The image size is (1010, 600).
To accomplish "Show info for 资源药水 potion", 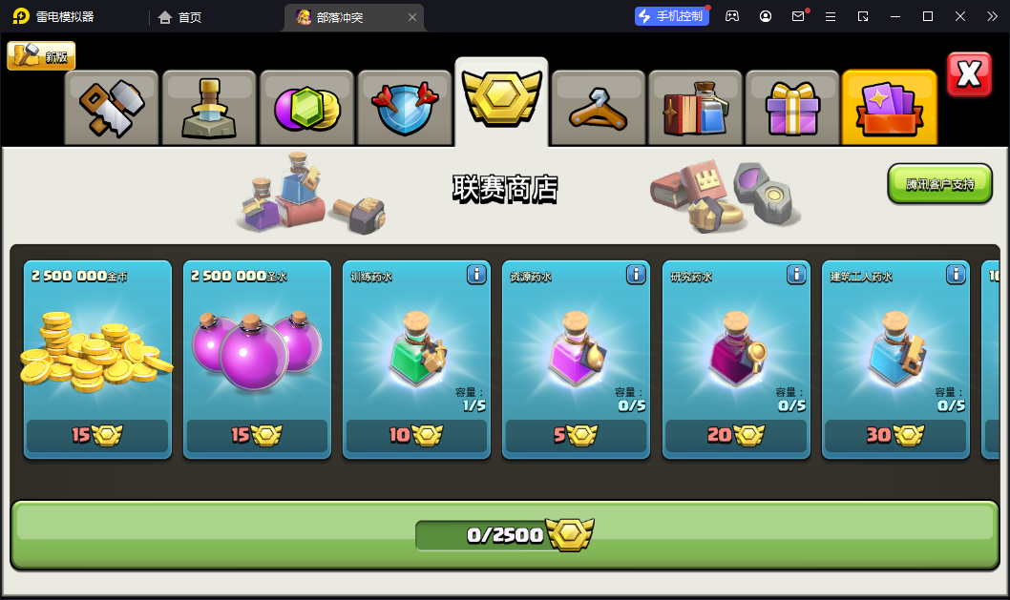I will pyautogui.click(x=636, y=275).
